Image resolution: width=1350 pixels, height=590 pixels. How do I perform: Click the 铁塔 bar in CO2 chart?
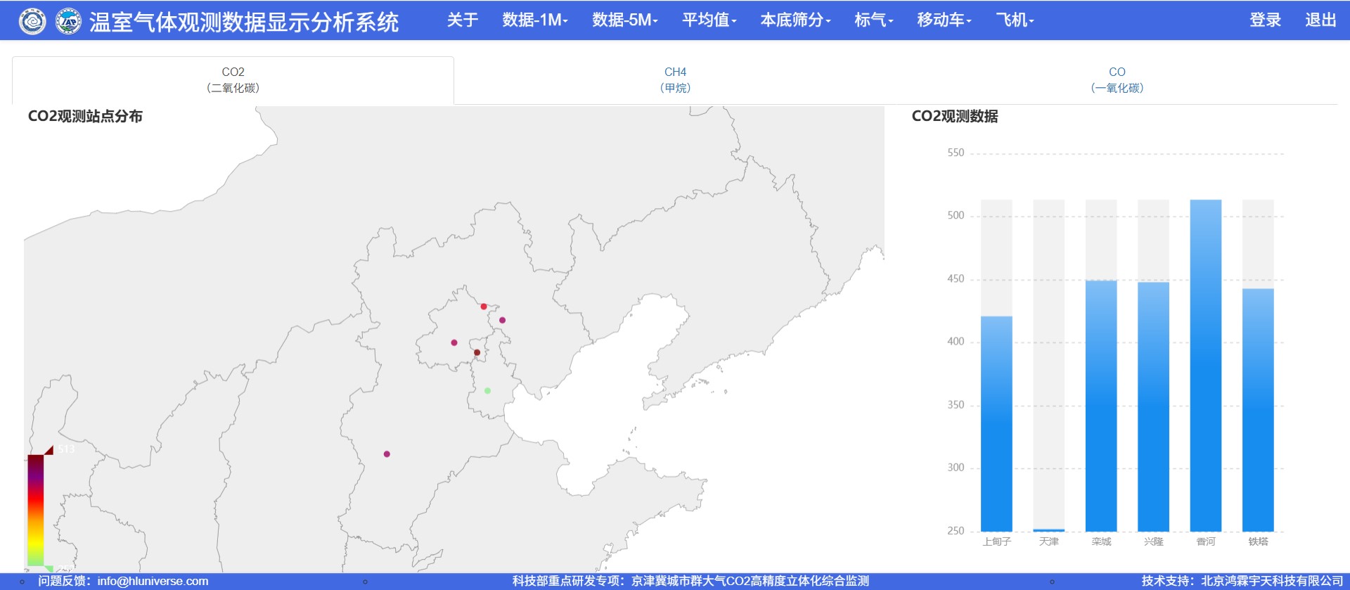coord(1258,410)
